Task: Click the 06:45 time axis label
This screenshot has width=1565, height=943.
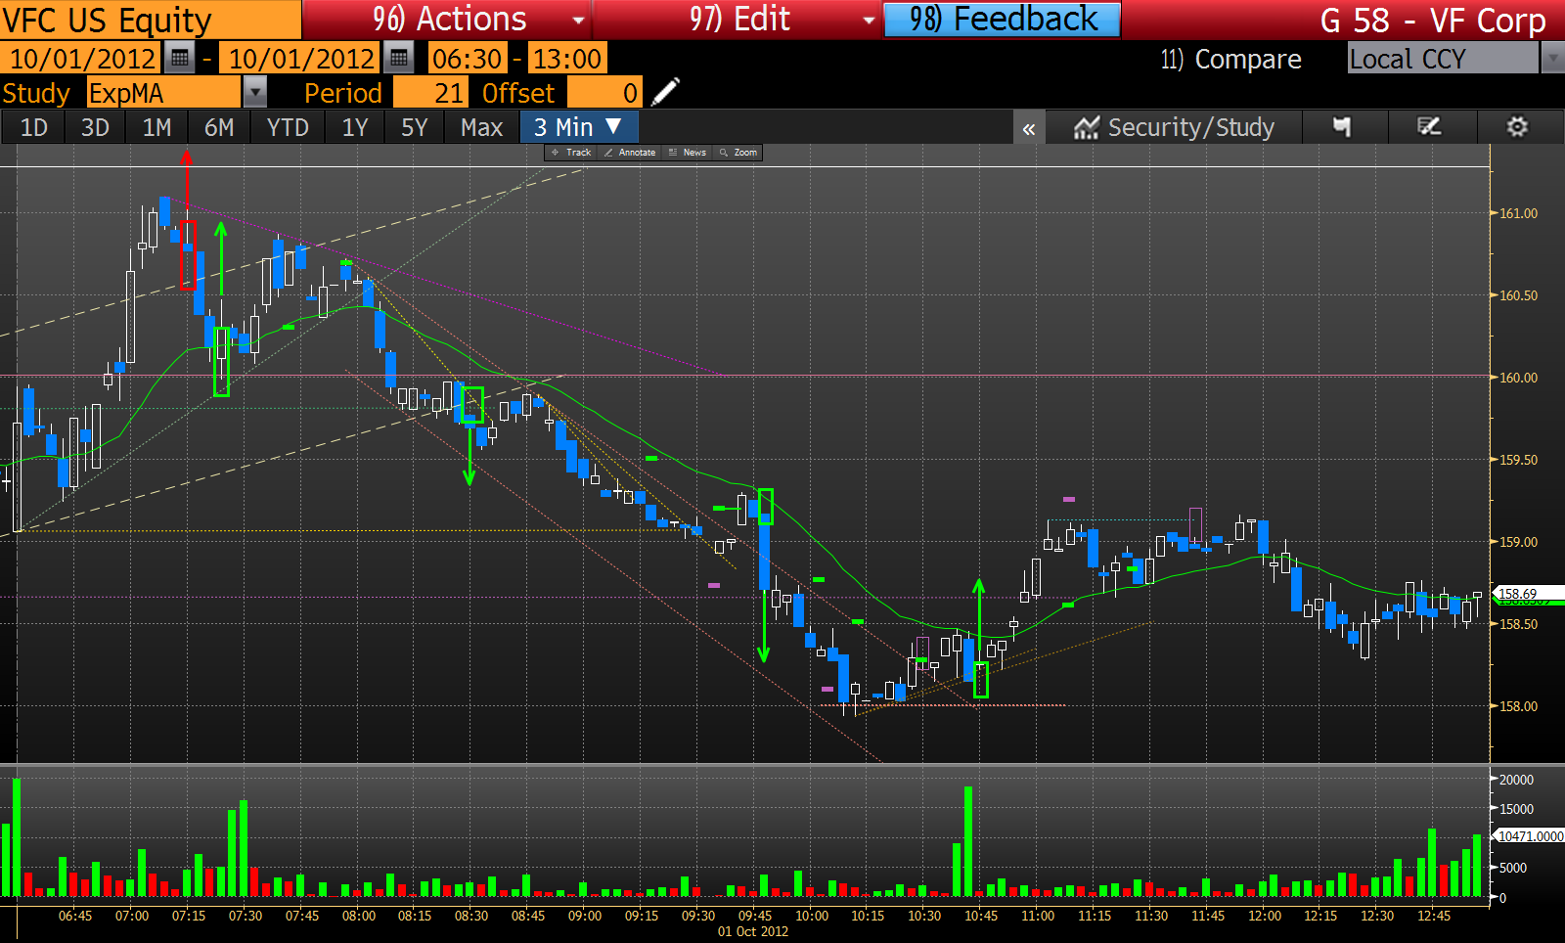Action: click(75, 916)
